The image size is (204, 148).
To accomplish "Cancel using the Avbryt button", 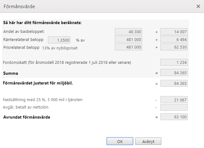I will 148,141.
